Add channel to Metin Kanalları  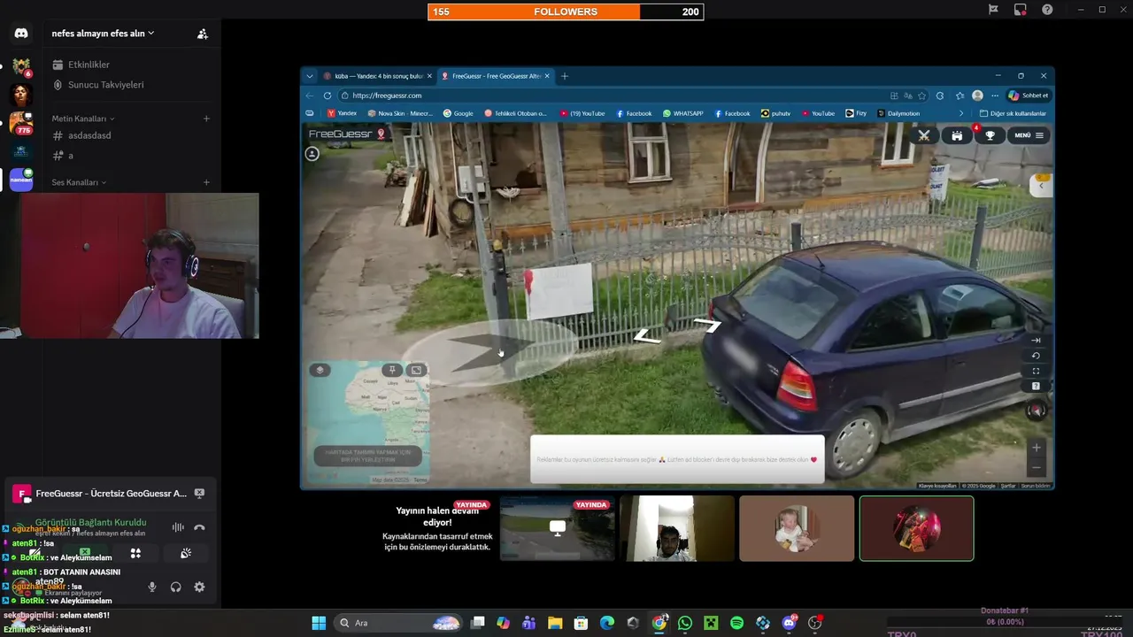click(206, 119)
